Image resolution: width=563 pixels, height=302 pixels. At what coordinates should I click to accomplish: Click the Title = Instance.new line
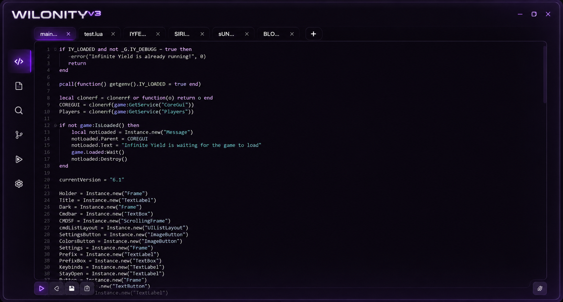coord(108,200)
